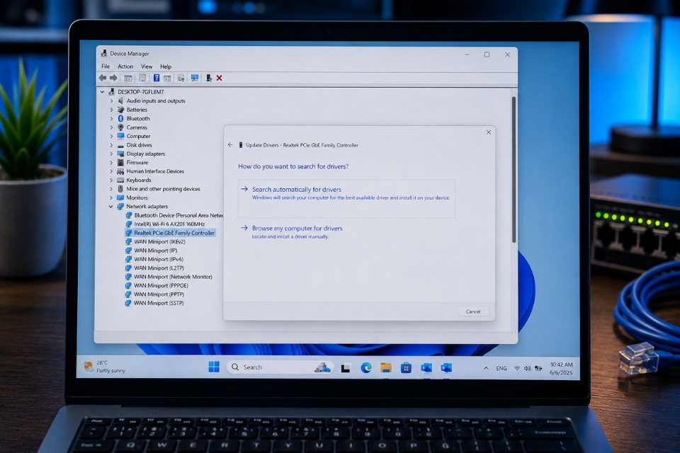
Task: Click the red X Uninstall device icon
Action: [x=219, y=78]
